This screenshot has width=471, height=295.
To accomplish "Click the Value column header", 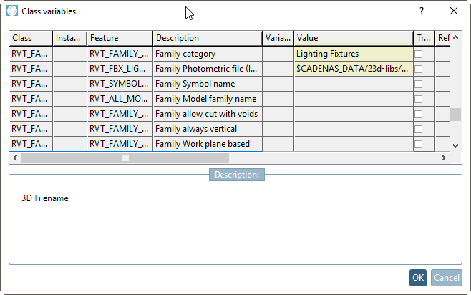I will pyautogui.click(x=353, y=38).
